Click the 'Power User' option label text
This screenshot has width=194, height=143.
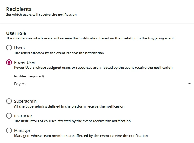tap(25, 62)
